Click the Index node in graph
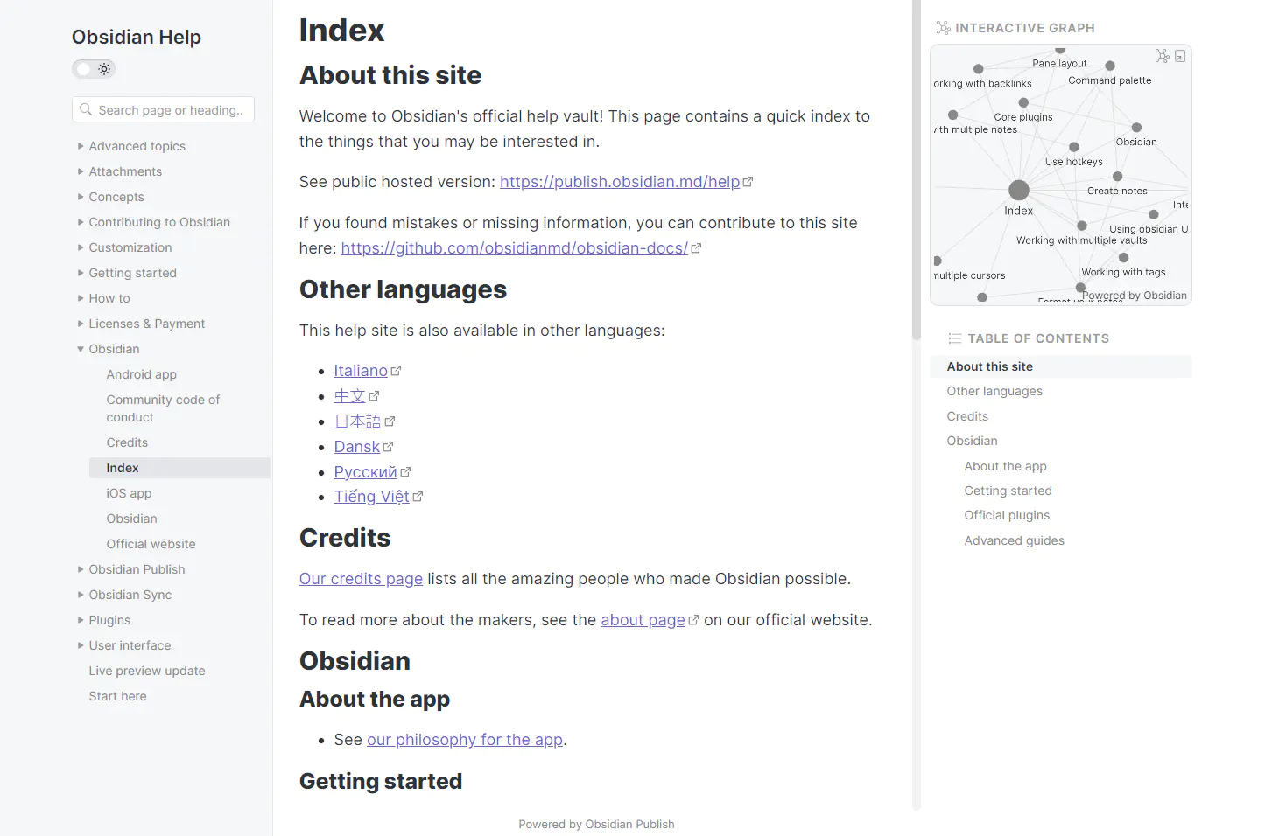The height and width of the screenshot is (836, 1279). coord(1018,190)
